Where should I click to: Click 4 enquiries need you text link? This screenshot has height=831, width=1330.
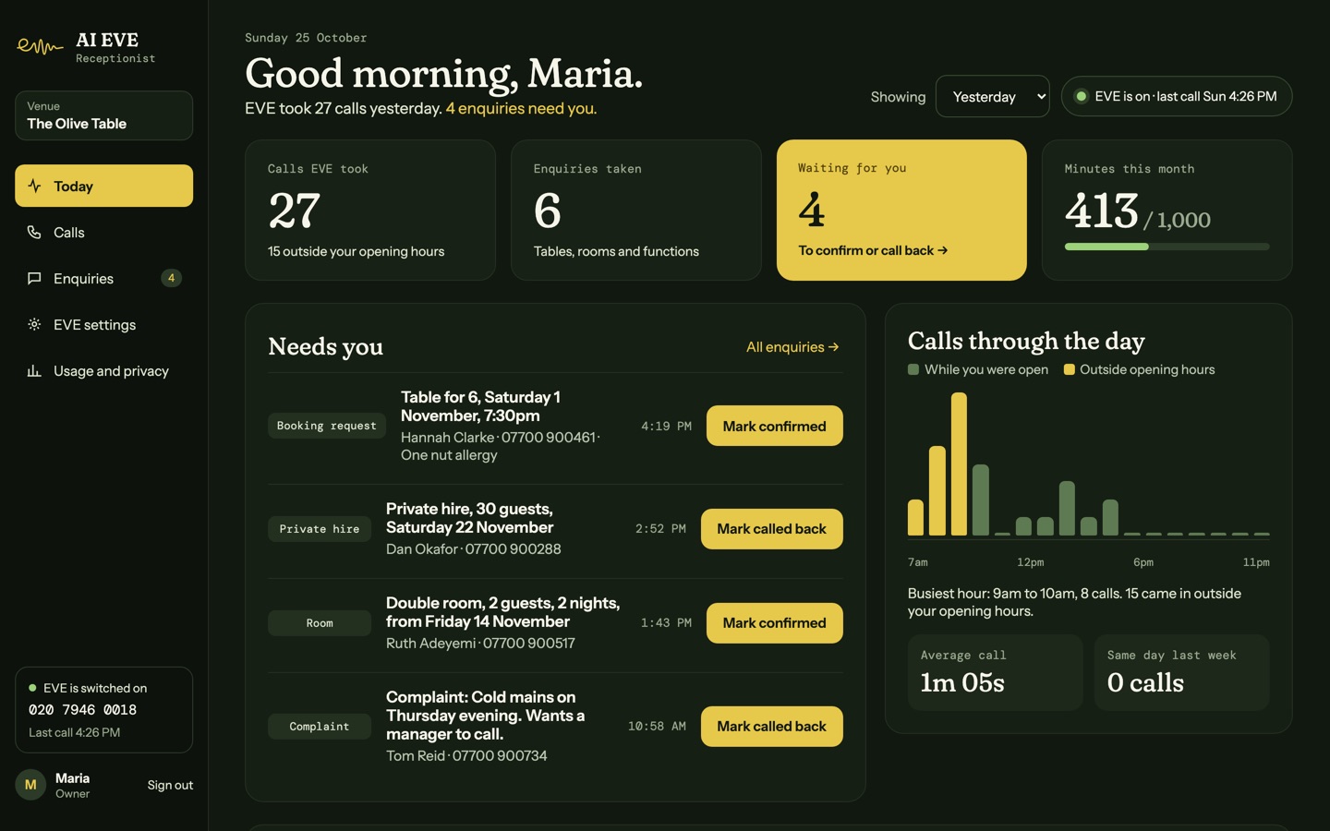(x=521, y=108)
